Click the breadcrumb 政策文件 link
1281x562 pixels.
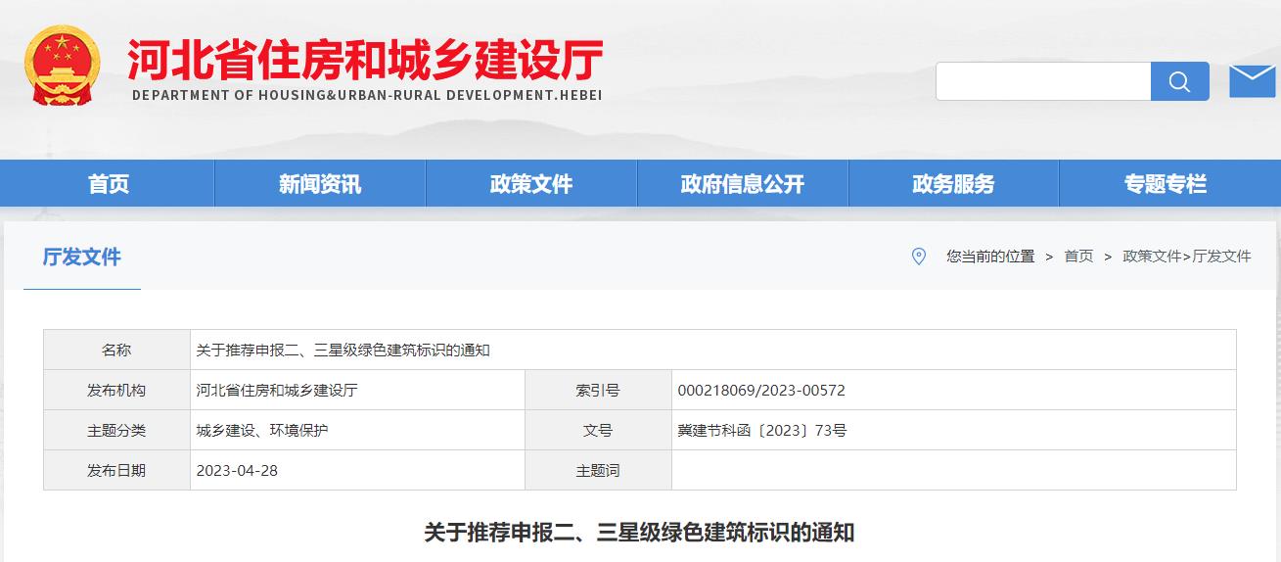click(x=1152, y=256)
